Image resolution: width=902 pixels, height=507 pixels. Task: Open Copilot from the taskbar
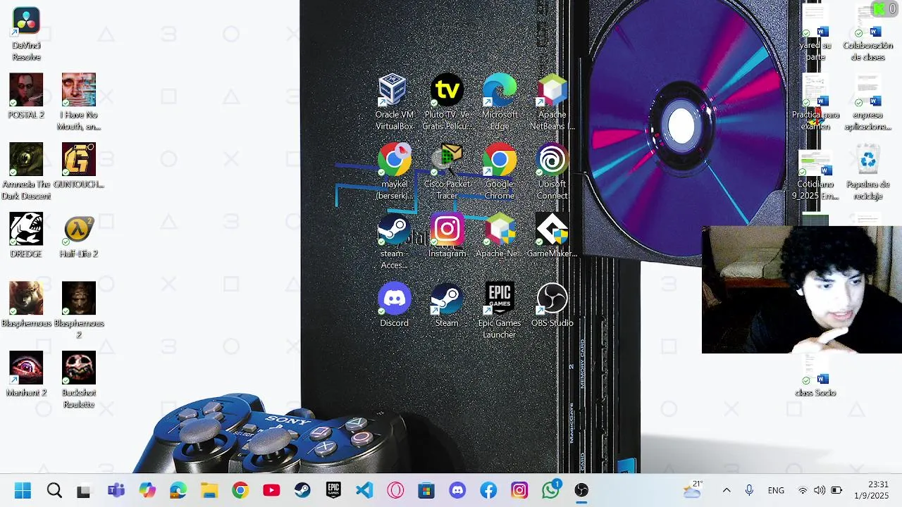[x=147, y=490]
